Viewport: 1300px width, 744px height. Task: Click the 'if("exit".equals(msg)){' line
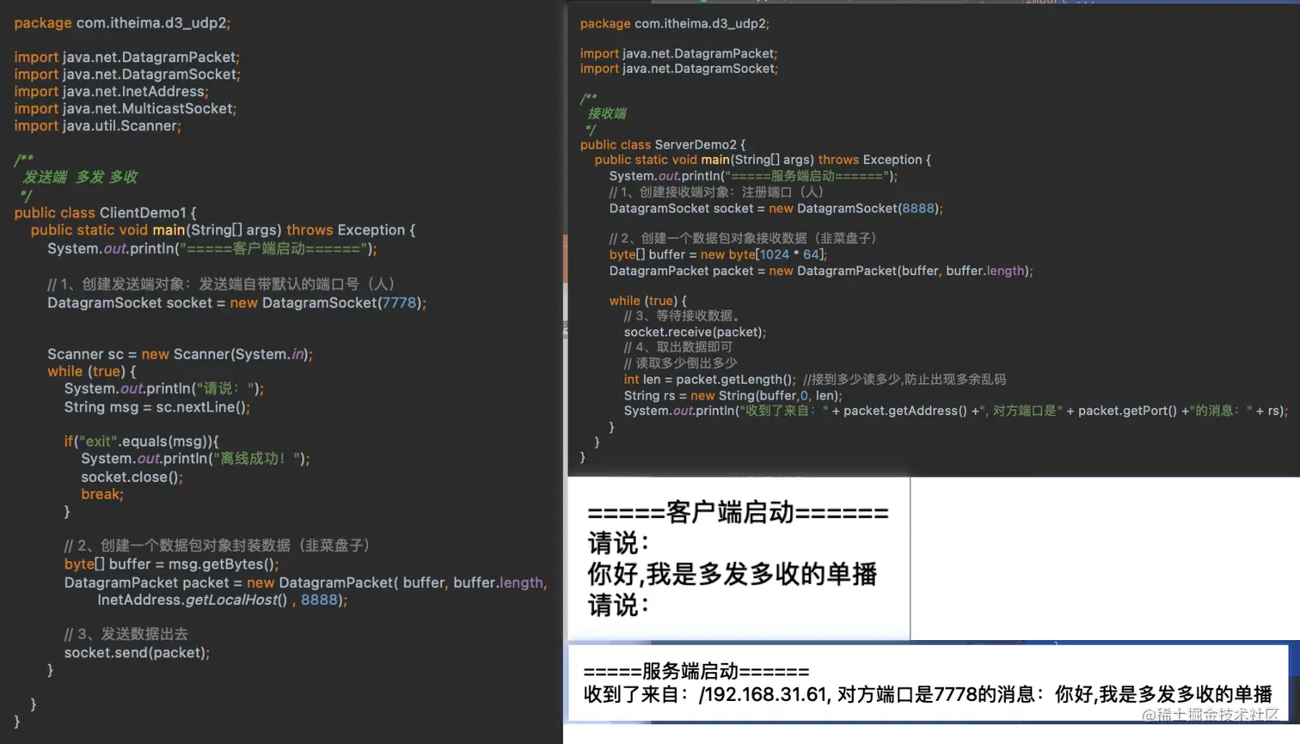coord(142,442)
